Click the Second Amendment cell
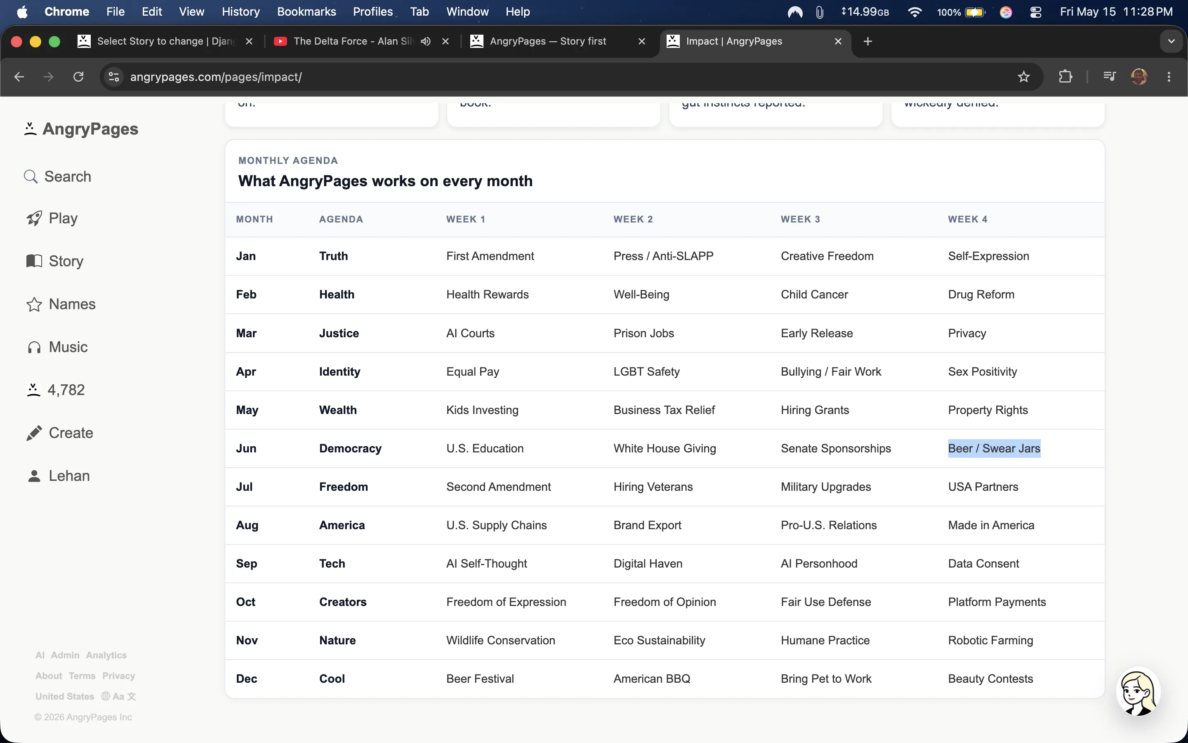Image resolution: width=1188 pixels, height=743 pixels. (x=498, y=487)
